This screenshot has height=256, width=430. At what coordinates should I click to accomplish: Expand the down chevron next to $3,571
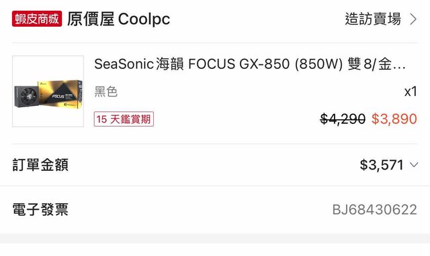414,165
